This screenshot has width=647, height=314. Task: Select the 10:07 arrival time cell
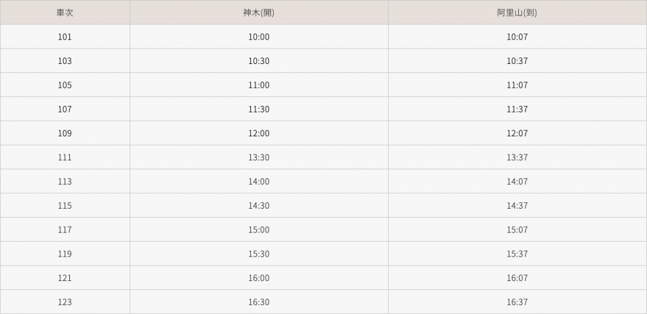tap(517, 37)
